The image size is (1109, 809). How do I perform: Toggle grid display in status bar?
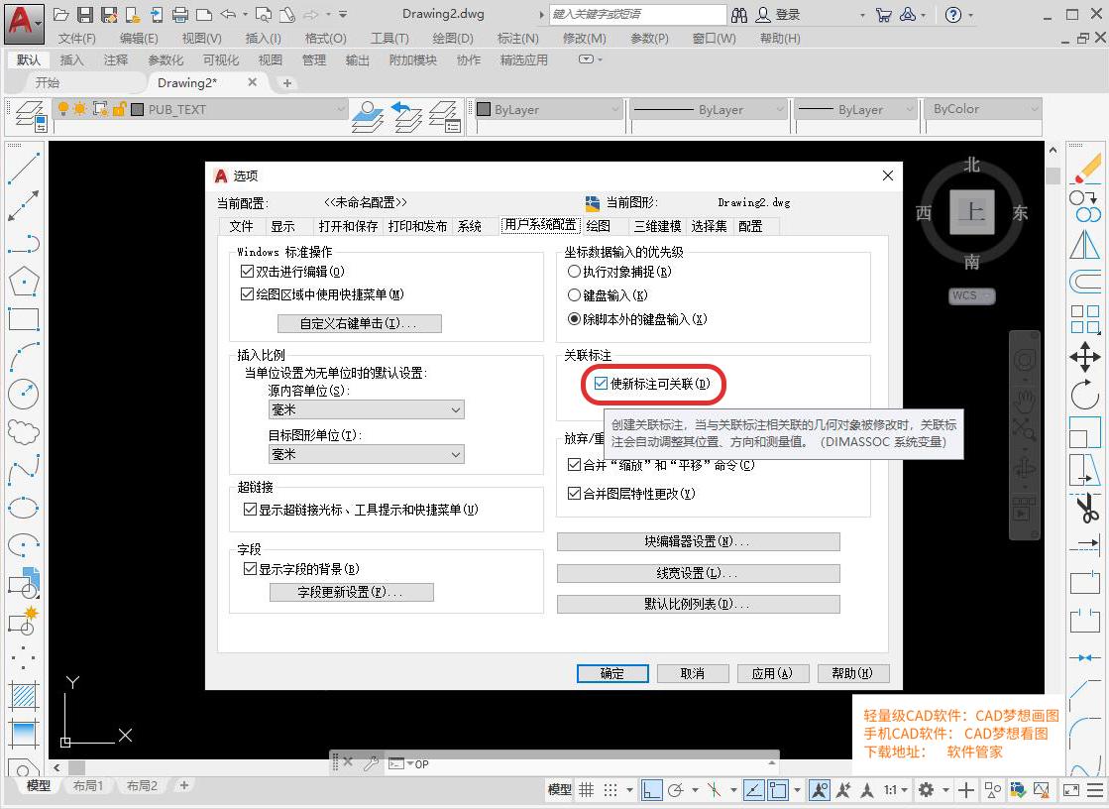click(586, 789)
